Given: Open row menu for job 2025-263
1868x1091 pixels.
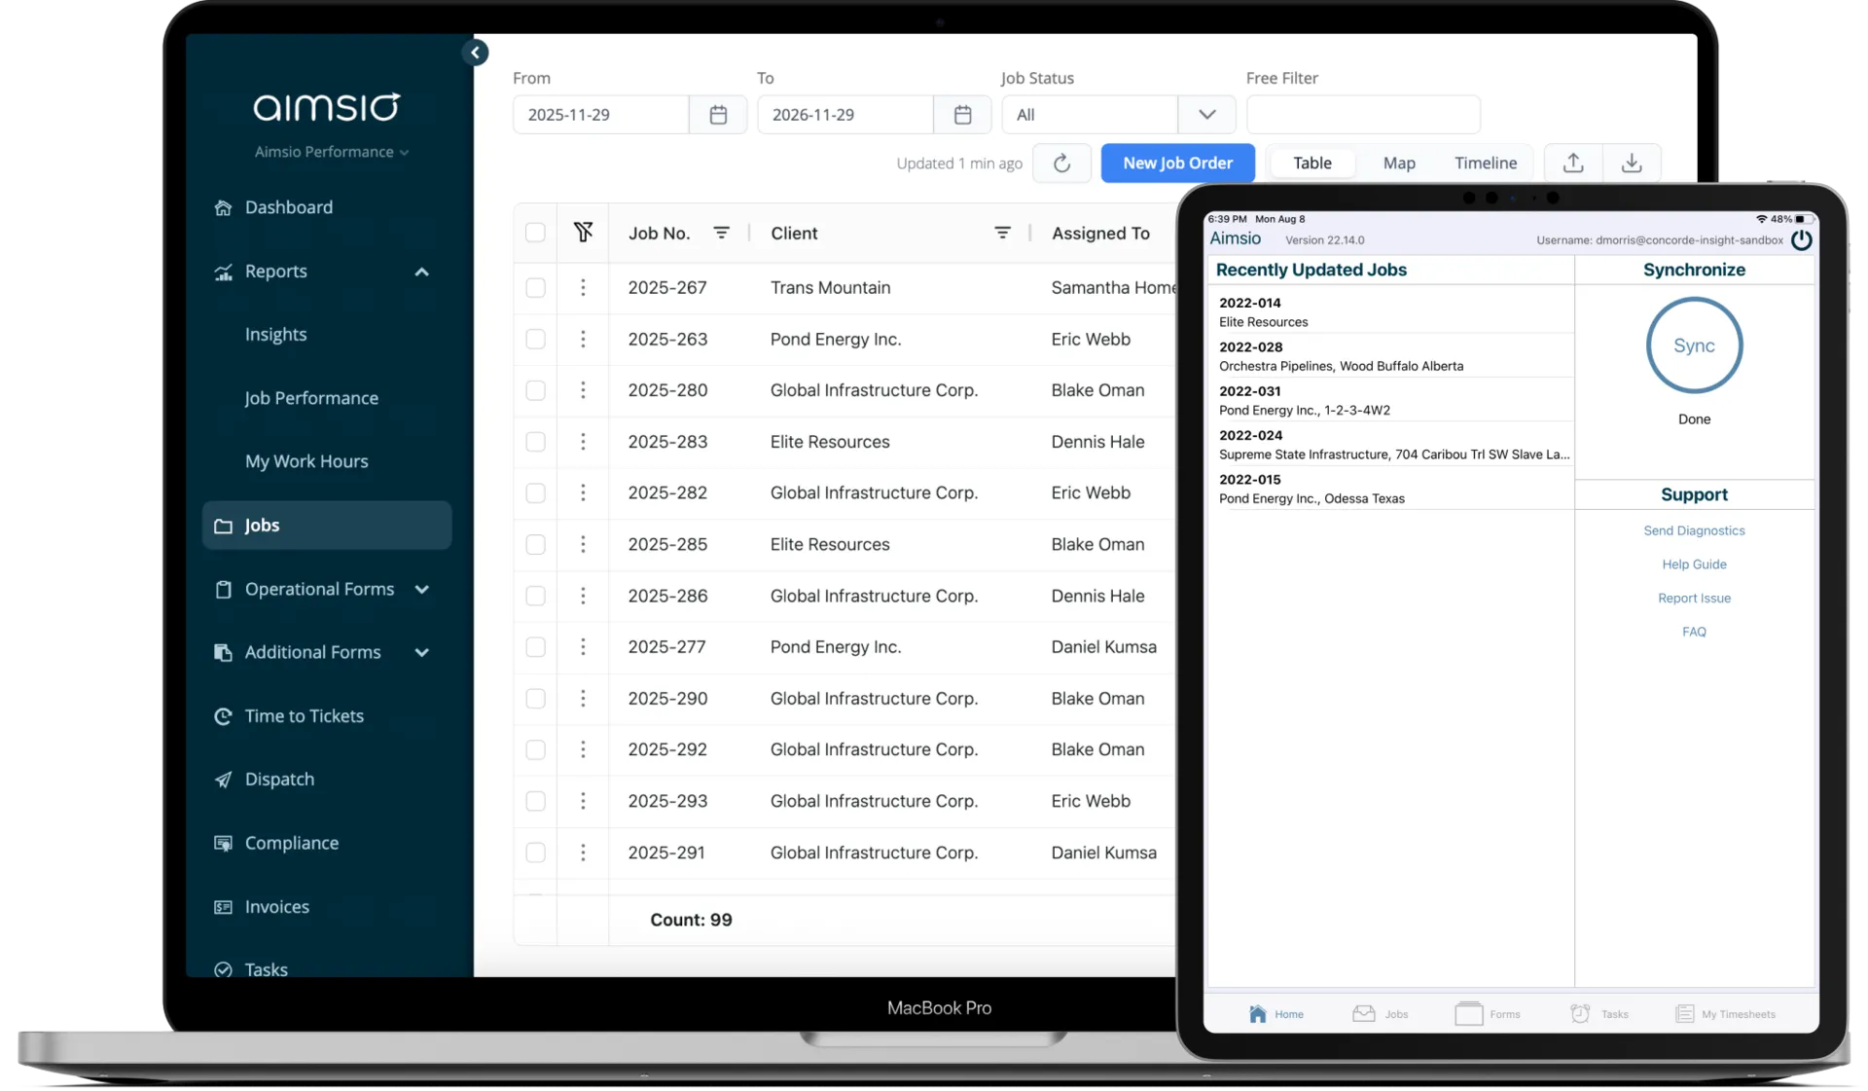Looking at the screenshot, I should [583, 339].
